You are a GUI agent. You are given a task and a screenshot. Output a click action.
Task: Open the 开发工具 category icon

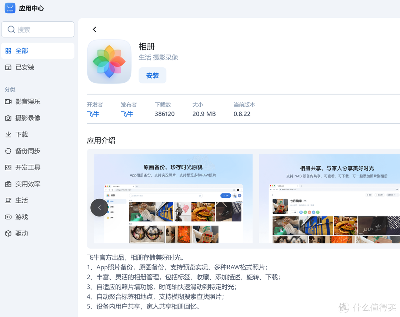point(9,167)
